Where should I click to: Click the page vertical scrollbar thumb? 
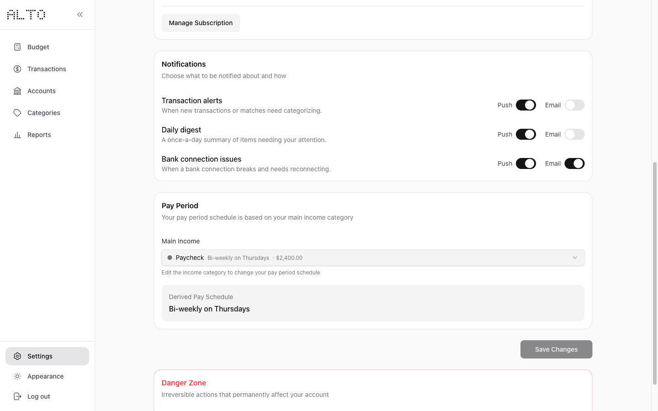pos(654,273)
